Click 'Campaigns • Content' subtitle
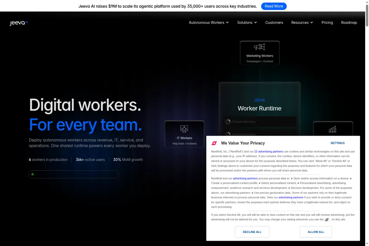 coord(259,61)
